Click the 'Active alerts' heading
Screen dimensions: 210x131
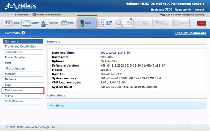(x=56, y=96)
